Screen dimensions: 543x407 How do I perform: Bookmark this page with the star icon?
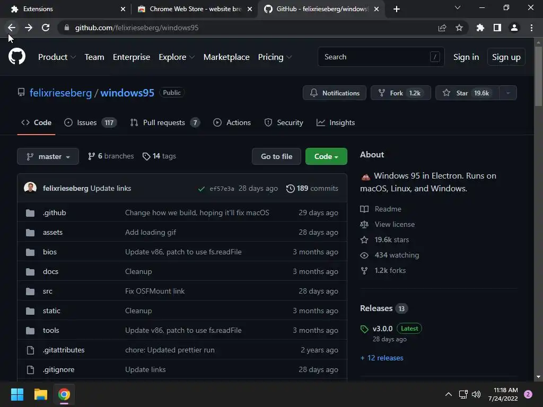coord(459,28)
